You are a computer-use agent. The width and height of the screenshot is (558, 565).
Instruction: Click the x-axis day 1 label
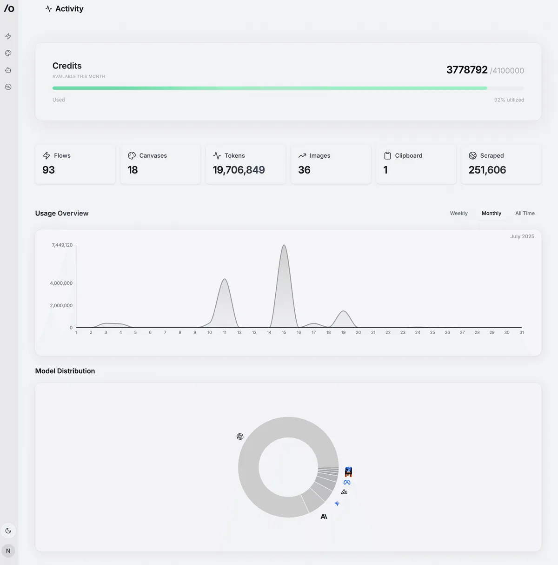76,332
